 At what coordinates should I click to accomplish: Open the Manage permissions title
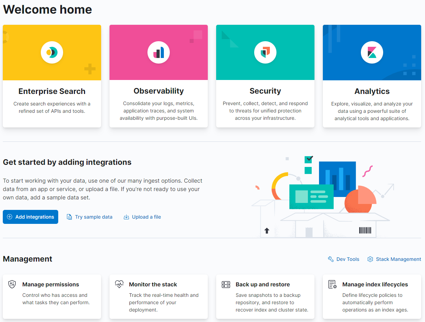[x=51, y=284]
